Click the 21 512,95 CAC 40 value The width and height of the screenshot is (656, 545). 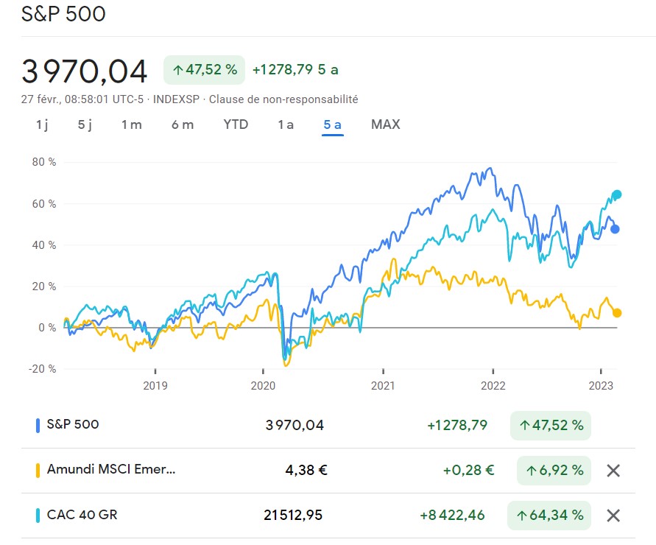pyautogui.click(x=293, y=516)
